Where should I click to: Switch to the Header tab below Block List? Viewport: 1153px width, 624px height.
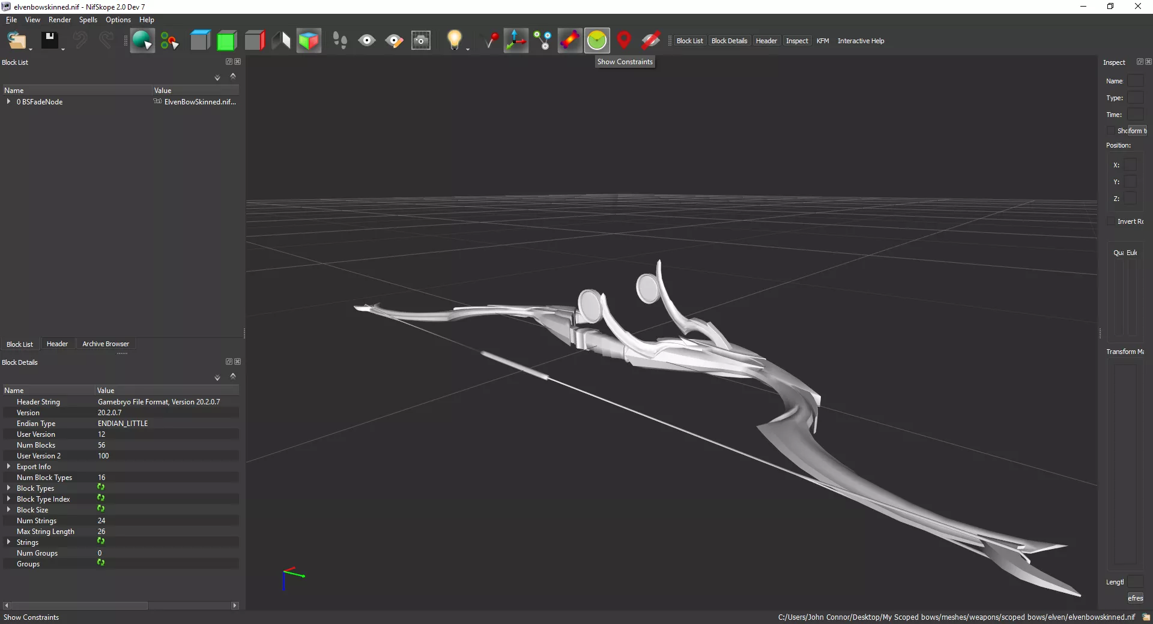click(57, 344)
